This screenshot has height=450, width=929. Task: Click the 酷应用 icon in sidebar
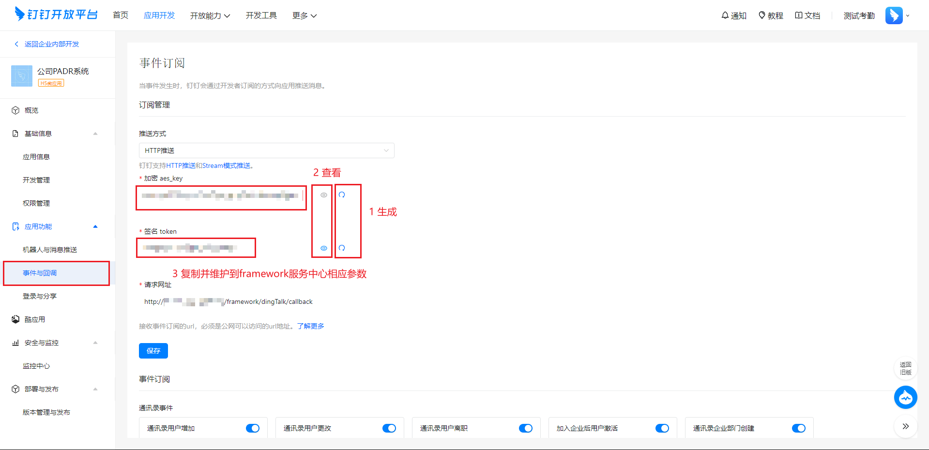coord(15,319)
